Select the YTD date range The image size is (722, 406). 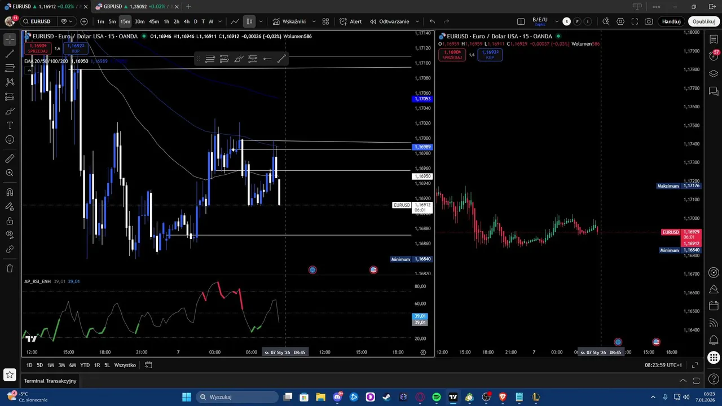[x=85, y=365]
